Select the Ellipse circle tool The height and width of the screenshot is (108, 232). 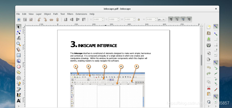click(19, 67)
